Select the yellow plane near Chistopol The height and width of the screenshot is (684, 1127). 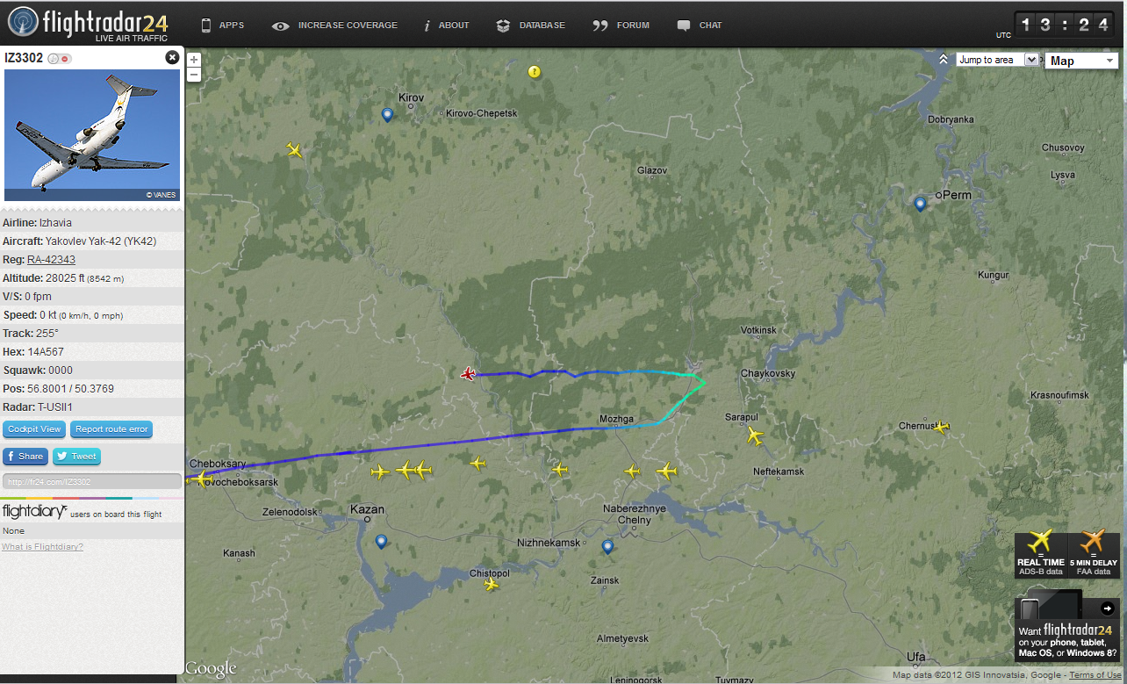491,584
